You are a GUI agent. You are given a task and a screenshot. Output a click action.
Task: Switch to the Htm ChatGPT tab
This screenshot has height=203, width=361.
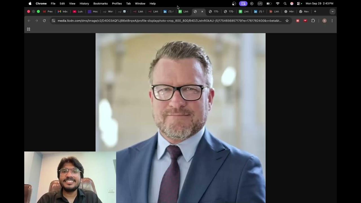click(289, 12)
